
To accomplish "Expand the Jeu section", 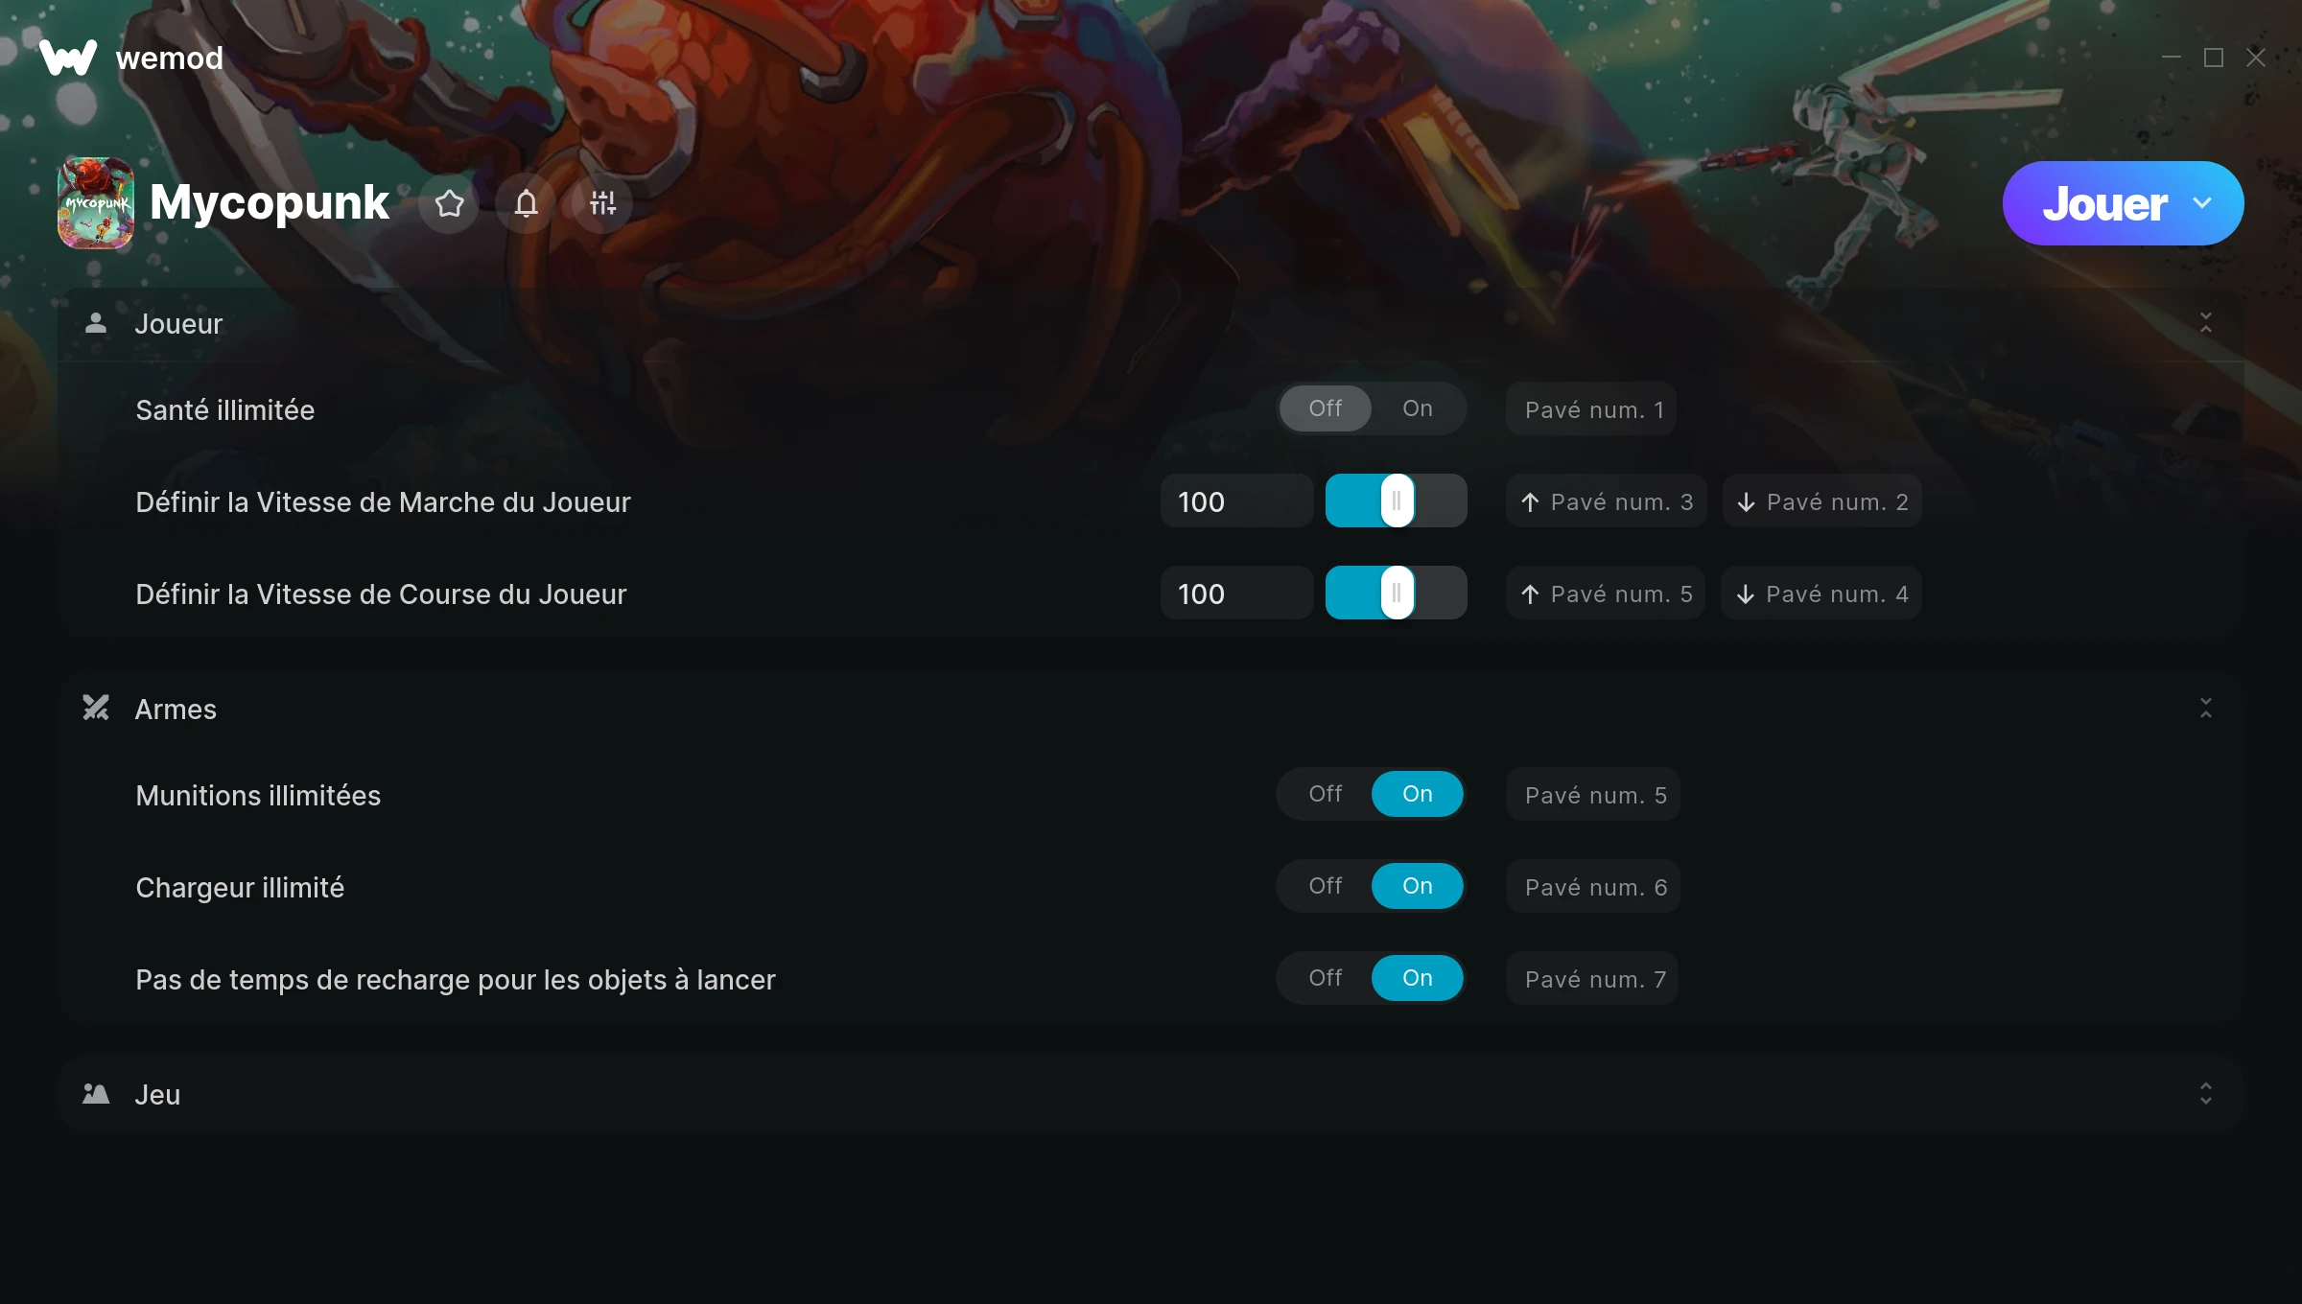I will 2206,1094.
